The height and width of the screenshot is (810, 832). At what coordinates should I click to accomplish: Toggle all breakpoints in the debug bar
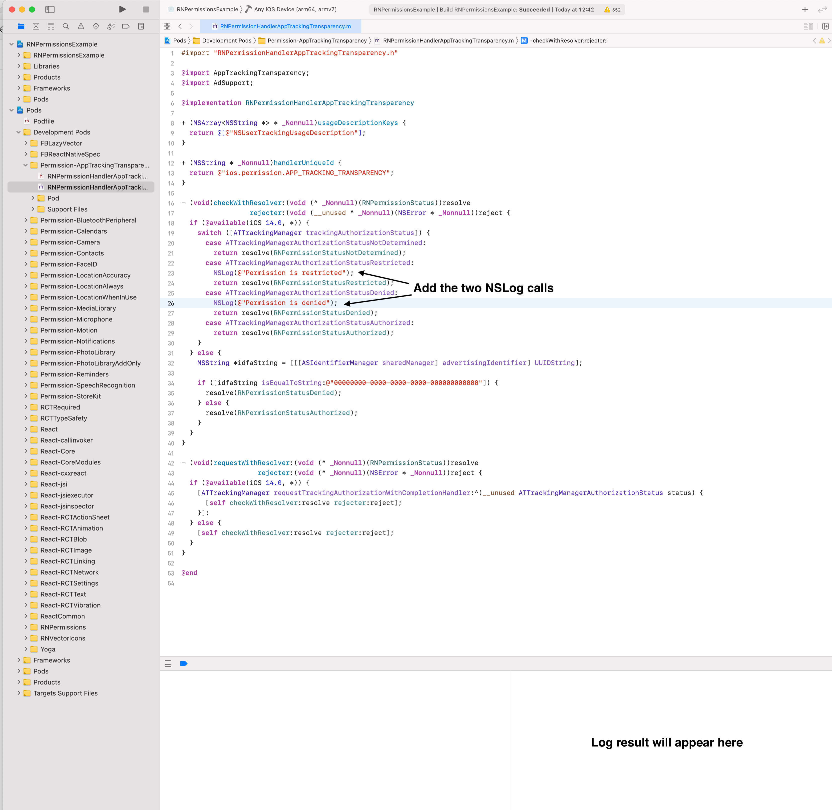[184, 663]
